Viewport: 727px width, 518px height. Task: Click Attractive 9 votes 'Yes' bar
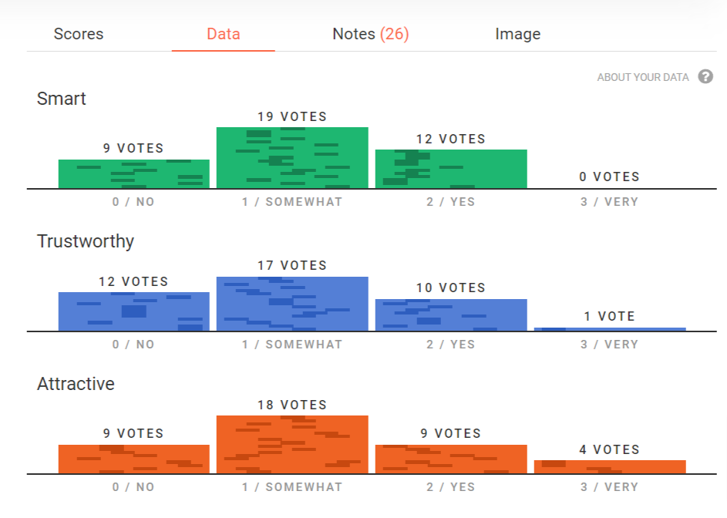coord(451,459)
